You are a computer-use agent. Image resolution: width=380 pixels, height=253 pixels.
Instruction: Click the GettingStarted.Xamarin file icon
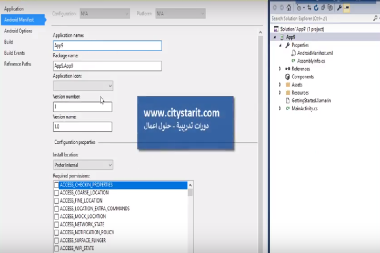tap(288, 101)
